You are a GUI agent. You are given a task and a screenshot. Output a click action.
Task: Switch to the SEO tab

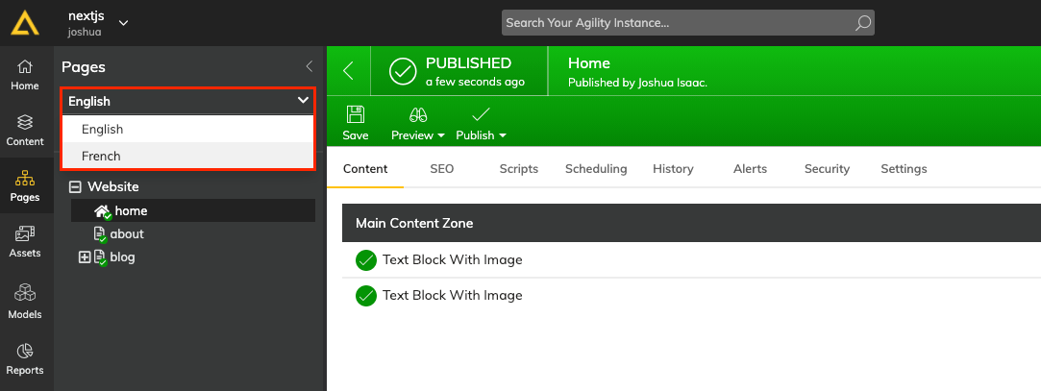pos(441,169)
